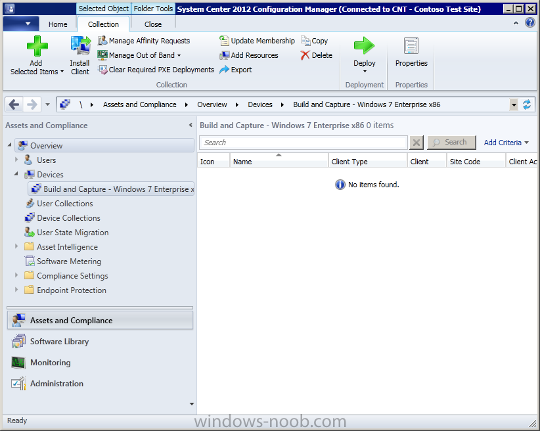Sort by the Client column header
The width and height of the screenshot is (540, 431).
point(427,161)
